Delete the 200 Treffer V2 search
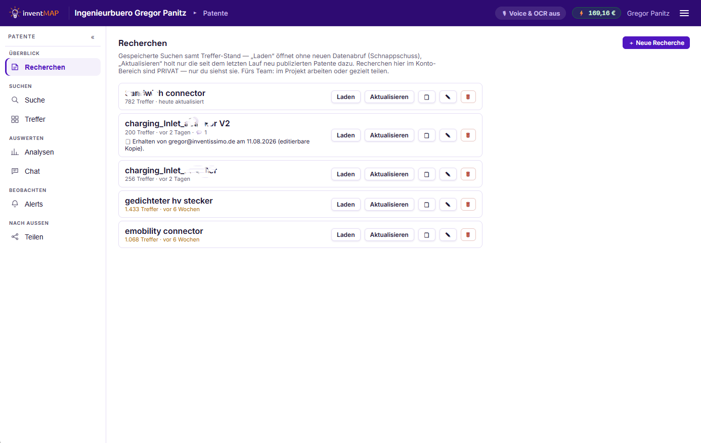701x443 pixels. tap(468, 135)
